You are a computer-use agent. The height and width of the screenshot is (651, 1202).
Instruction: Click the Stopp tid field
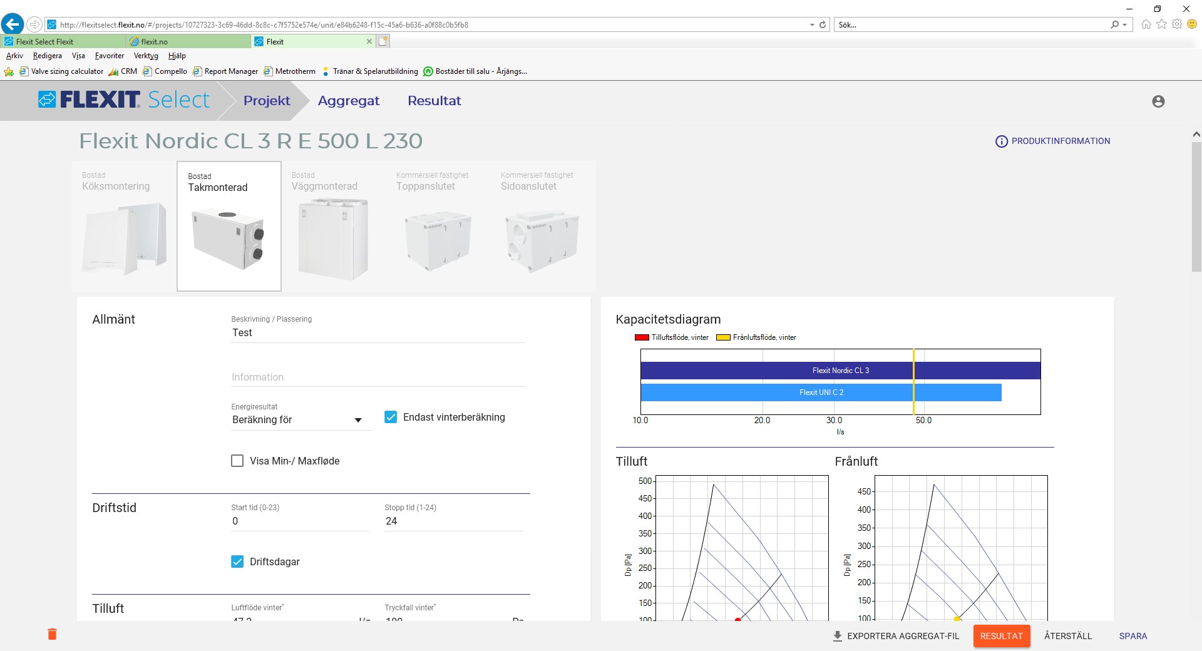pyautogui.click(x=453, y=521)
